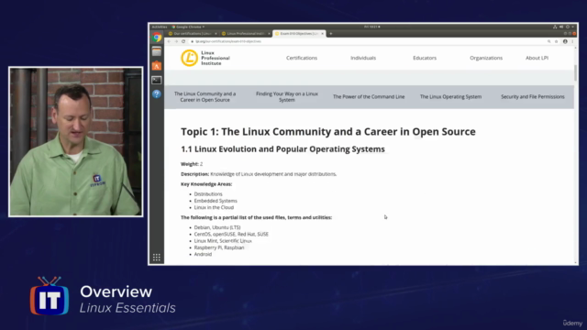This screenshot has width=587, height=330.
Task: Open the Files manager dock icon
Action: [157, 51]
